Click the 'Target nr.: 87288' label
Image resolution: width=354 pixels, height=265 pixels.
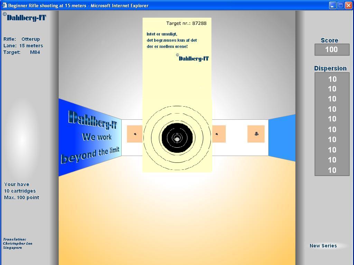(186, 23)
